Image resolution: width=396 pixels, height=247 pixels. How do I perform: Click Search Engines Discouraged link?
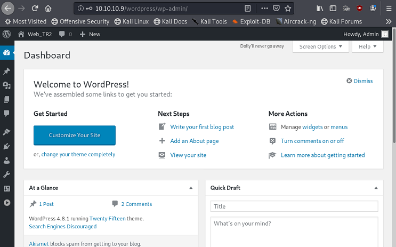(x=63, y=227)
